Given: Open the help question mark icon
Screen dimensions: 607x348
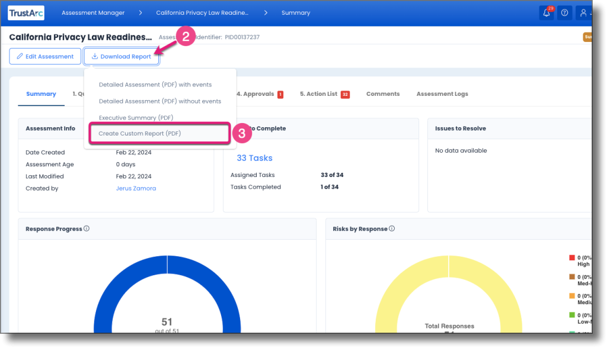Looking at the screenshot, I should pos(565,12).
